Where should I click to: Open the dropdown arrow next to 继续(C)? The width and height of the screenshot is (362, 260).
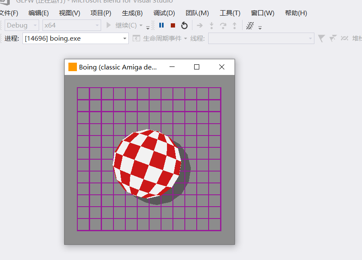[x=141, y=25]
